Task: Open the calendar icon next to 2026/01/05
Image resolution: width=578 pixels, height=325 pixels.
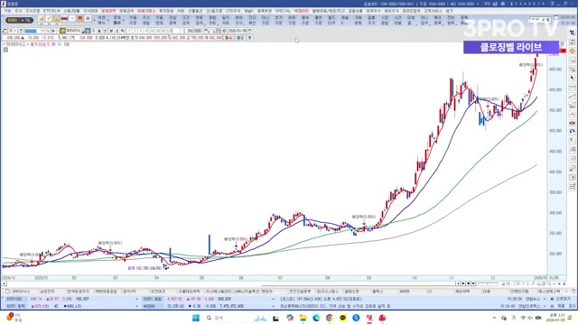Action: coord(250,31)
